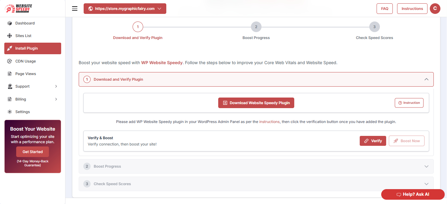Viewport: 447px width, 204px height.
Task: Click the Boost Progress step label
Action: (256, 38)
